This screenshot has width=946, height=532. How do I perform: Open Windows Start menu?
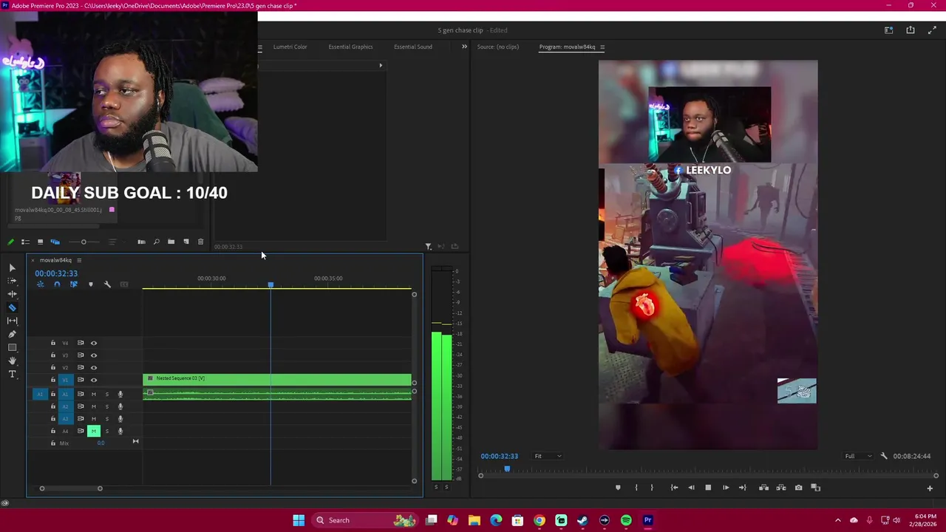coord(299,520)
